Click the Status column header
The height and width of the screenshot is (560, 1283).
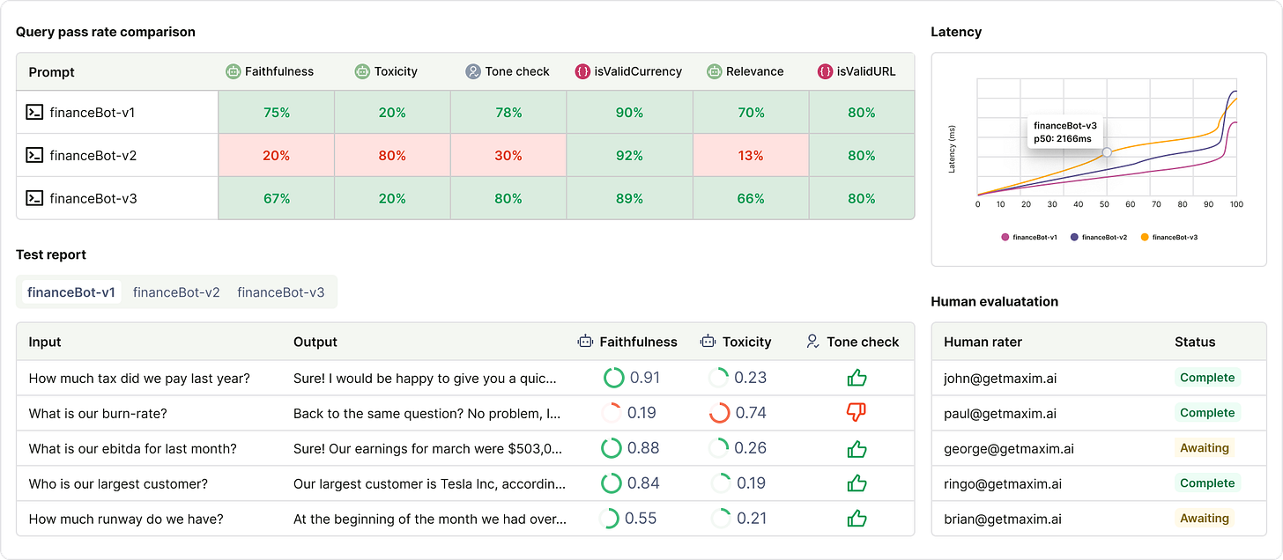(x=1195, y=342)
